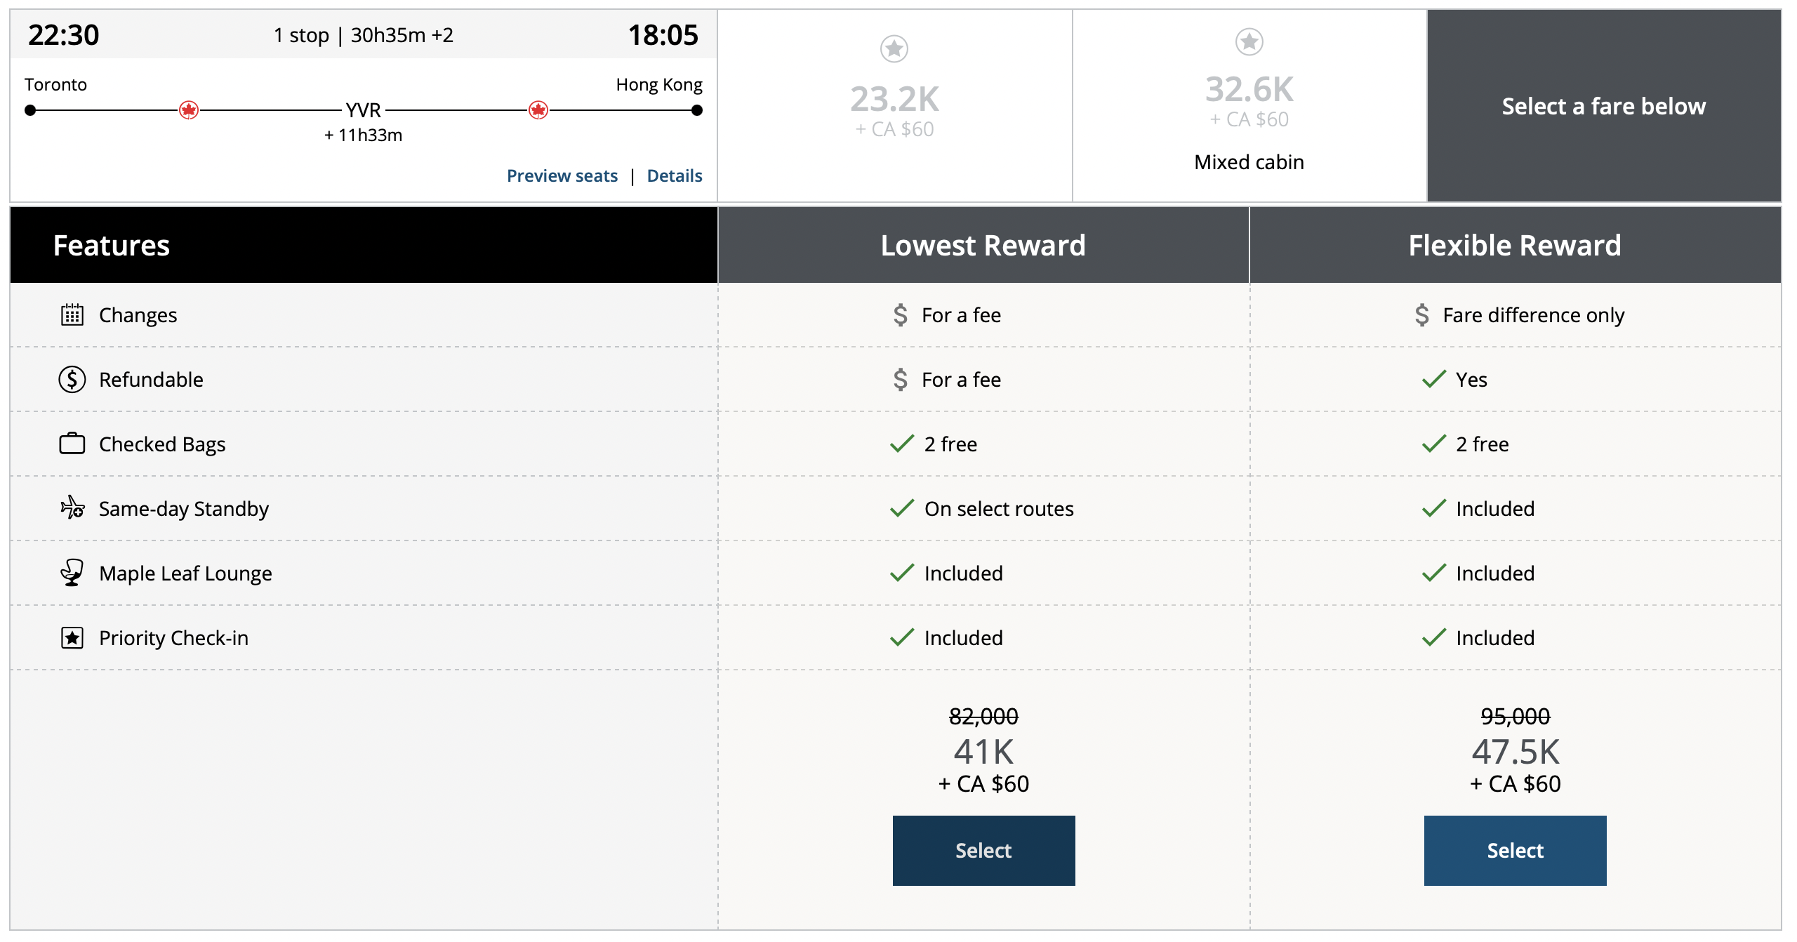The height and width of the screenshot is (942, 1797).
Task: Click the star icon above 32.6K fare
Action: pos(1249,41)
